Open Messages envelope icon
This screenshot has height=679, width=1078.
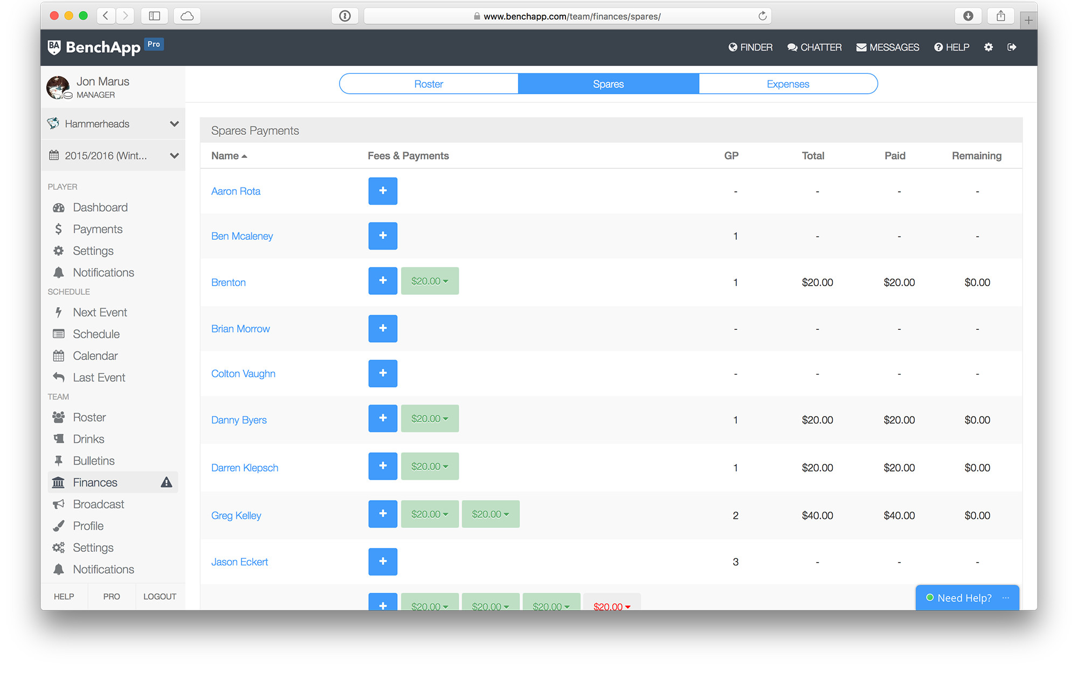pos(887,47)
